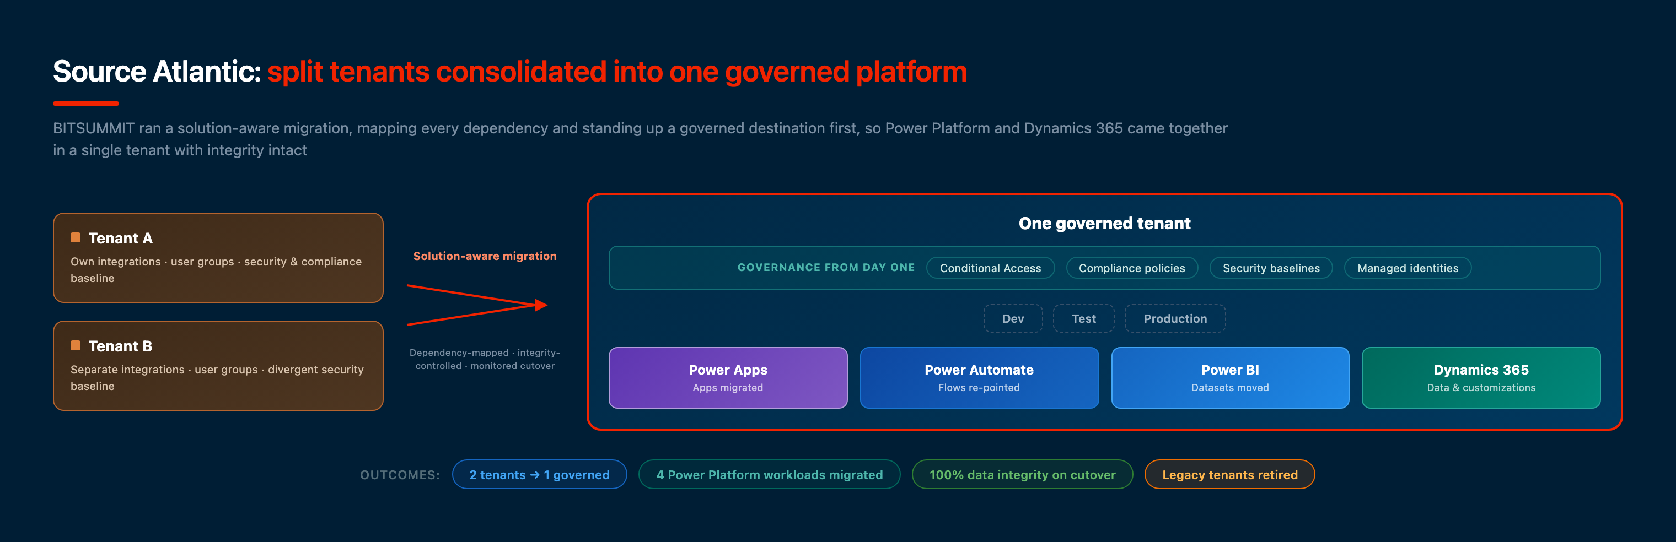Image resolution: width=1676 pixels, height=542 pixels.
Task: Open the Power Automate card
Action: (x=979, y=377)
